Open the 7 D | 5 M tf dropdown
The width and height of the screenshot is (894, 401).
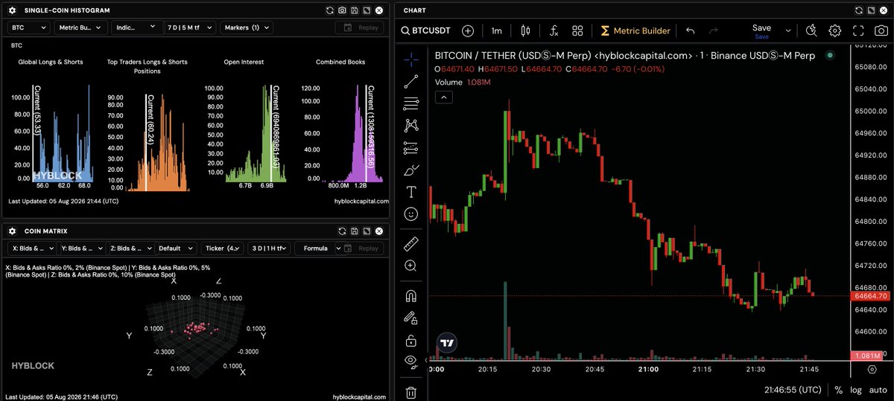pos(190,28)
